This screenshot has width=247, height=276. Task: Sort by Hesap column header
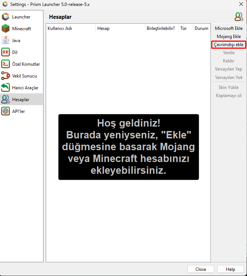(x=120, y=28)
